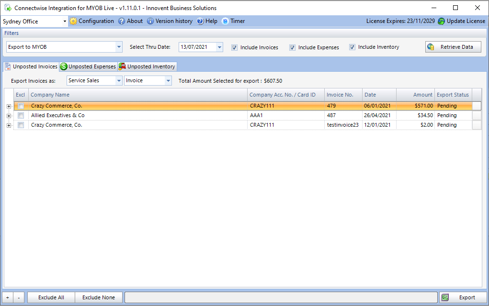Click the Update License globe icon

coord(441,21)
